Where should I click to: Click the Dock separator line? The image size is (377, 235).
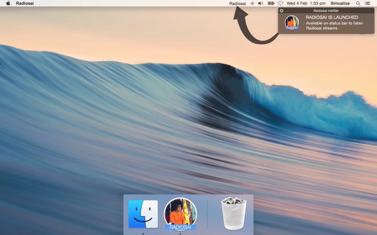coord(207,214)
